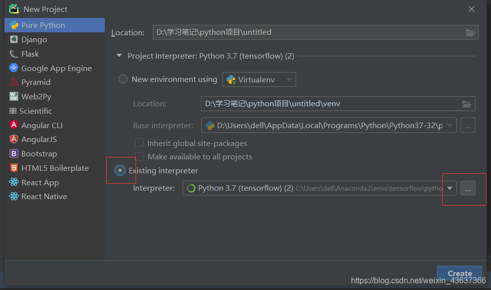The width and height of the screenshot is (491, 290).
Task: Enable Inherit global site-packages checkbox
Action: coord(139,143)
